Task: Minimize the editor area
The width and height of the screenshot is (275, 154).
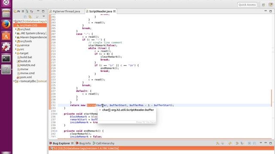Action: tap(266, 11)
